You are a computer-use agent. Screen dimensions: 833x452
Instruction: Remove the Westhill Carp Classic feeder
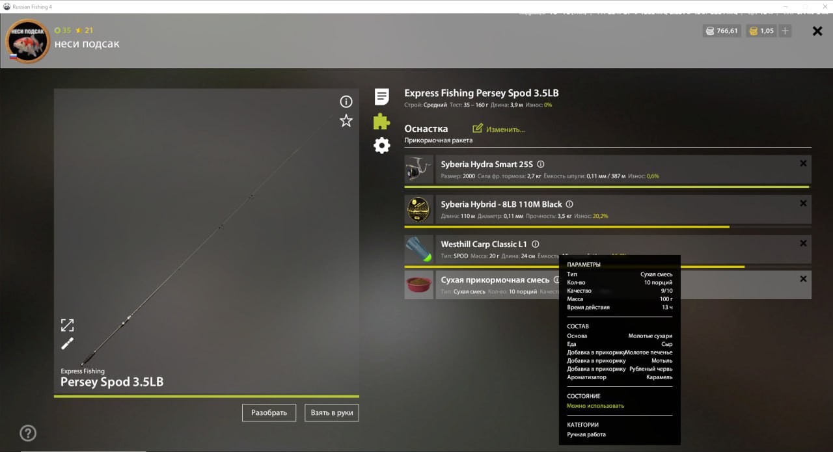click(x=803, y=243)
